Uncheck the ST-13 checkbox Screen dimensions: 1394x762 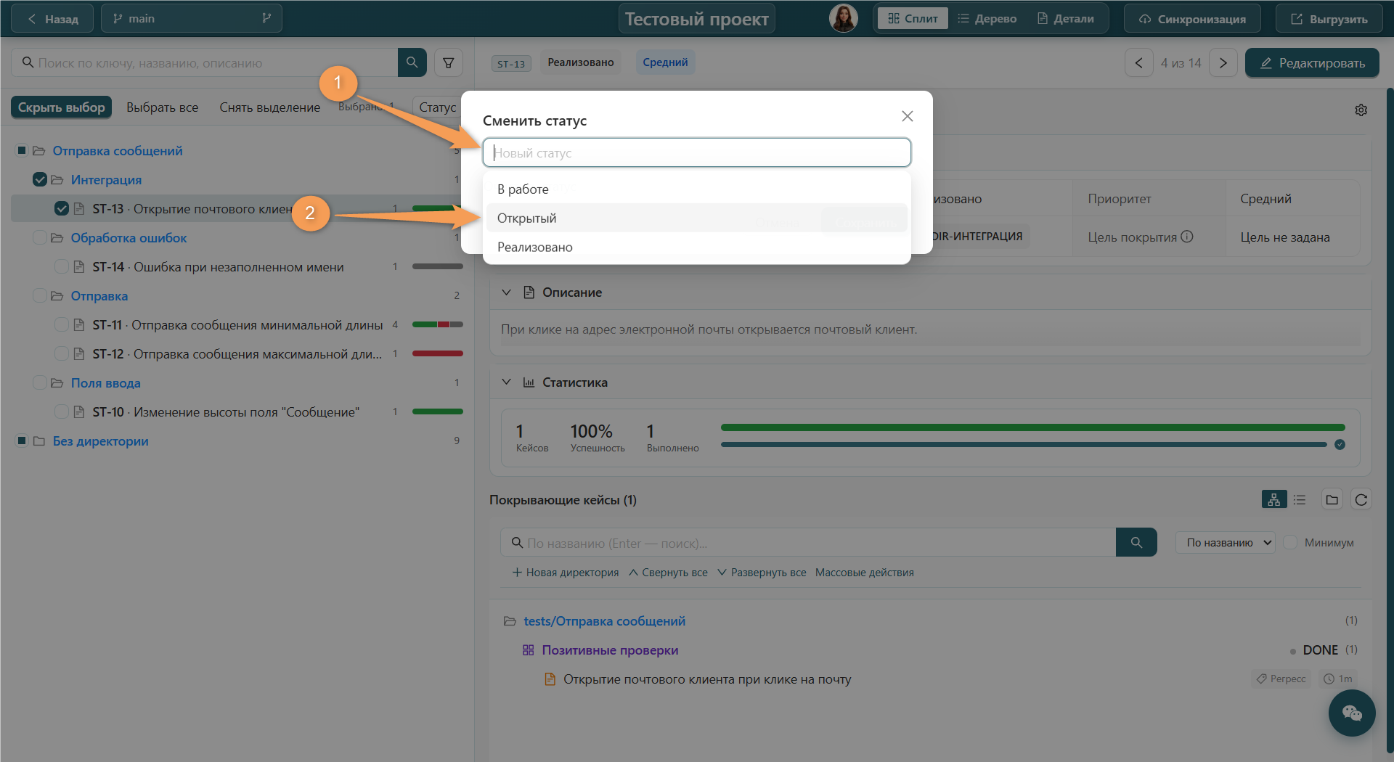[x=62, y=209]
